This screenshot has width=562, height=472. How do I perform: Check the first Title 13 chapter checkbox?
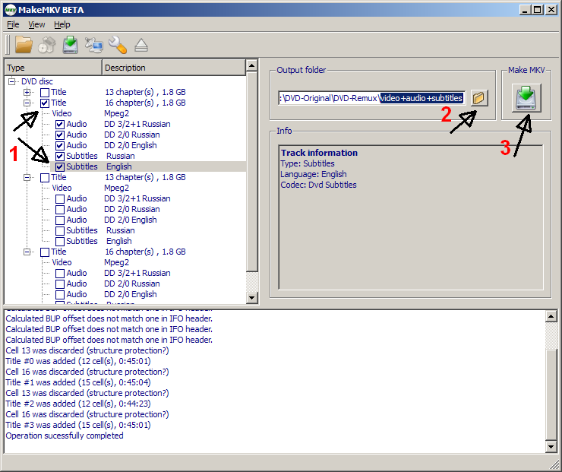click(45, 93)
